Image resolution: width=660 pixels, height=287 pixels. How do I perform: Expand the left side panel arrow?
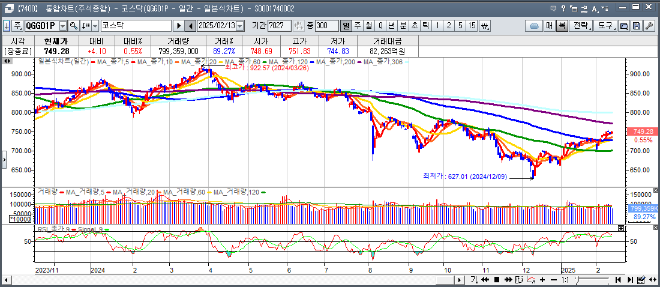[5, 160]
